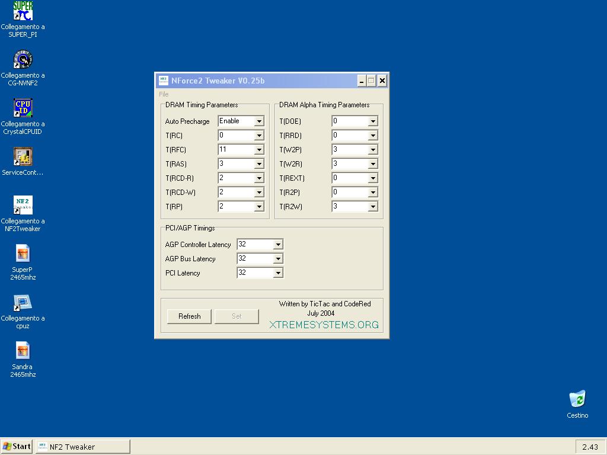Viewport: 607px width, 455px height.
Task: Open the NF2Tweaker desktop shortcut icon
Action: tap(23, 205)
